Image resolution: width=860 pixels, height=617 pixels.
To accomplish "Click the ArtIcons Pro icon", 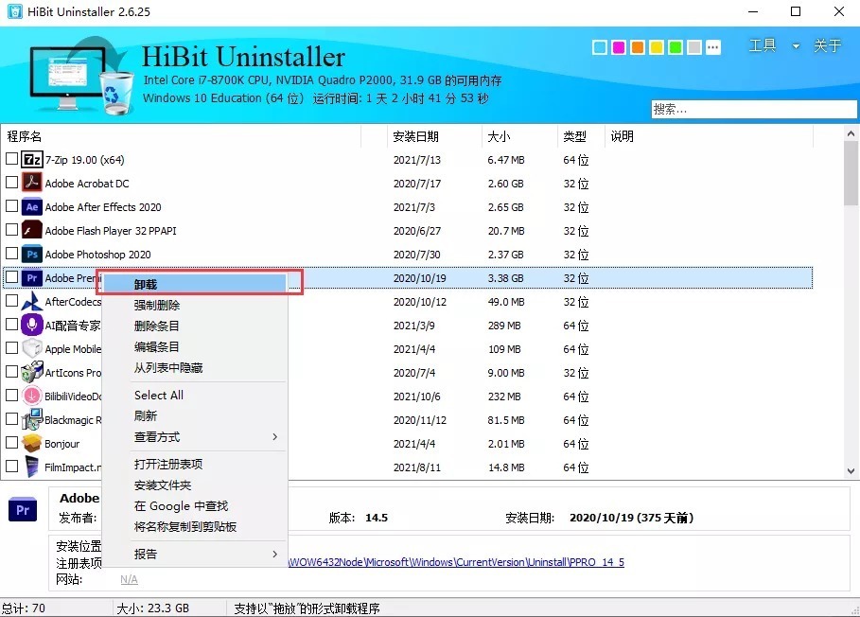I will 32,373.
